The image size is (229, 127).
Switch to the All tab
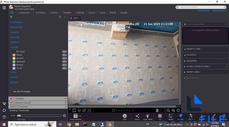12,13
